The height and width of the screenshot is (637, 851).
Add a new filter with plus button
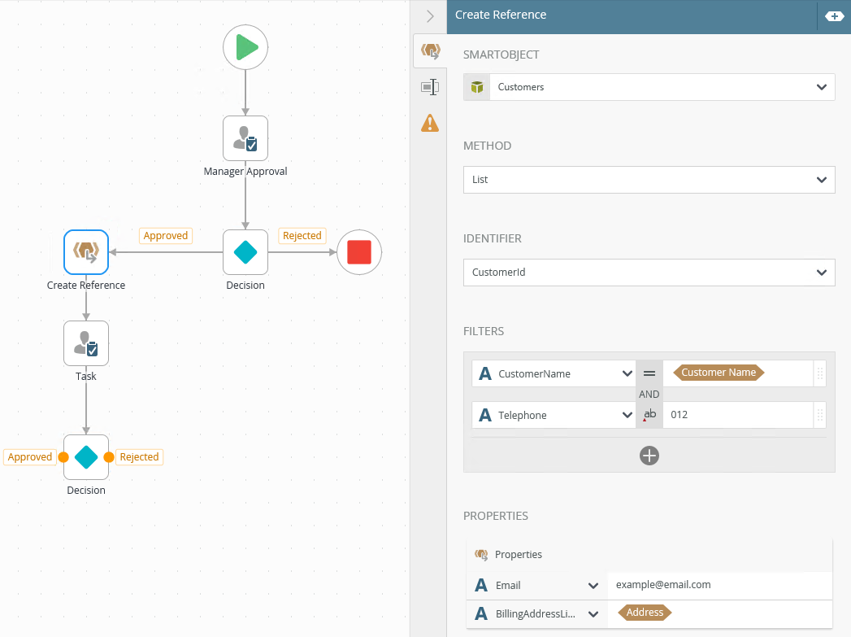click(x=649, y=456)
